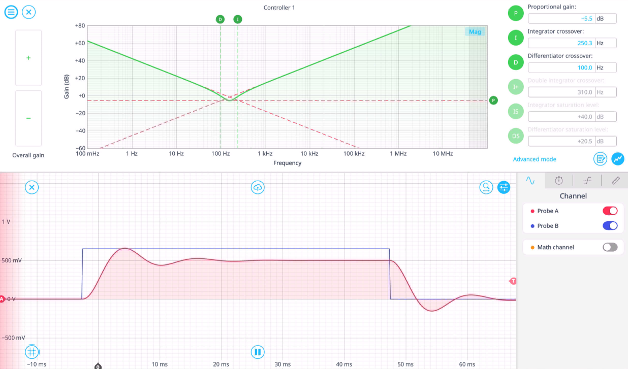Image resolution: width=628 pixels, height=369 pixels.
Task: Click the cloud upload data icon
Action: pos(258,187)
